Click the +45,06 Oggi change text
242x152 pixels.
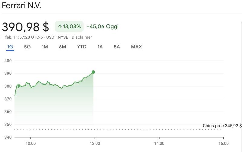tap(103, 27)
